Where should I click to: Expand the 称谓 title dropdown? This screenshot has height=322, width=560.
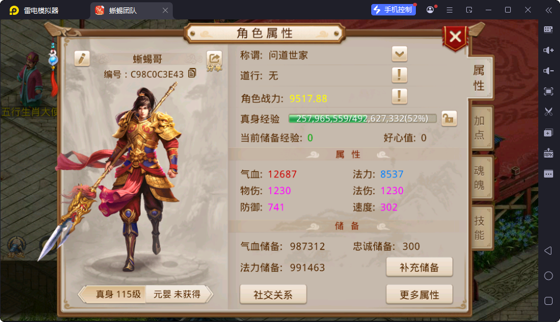click(399, 54)
